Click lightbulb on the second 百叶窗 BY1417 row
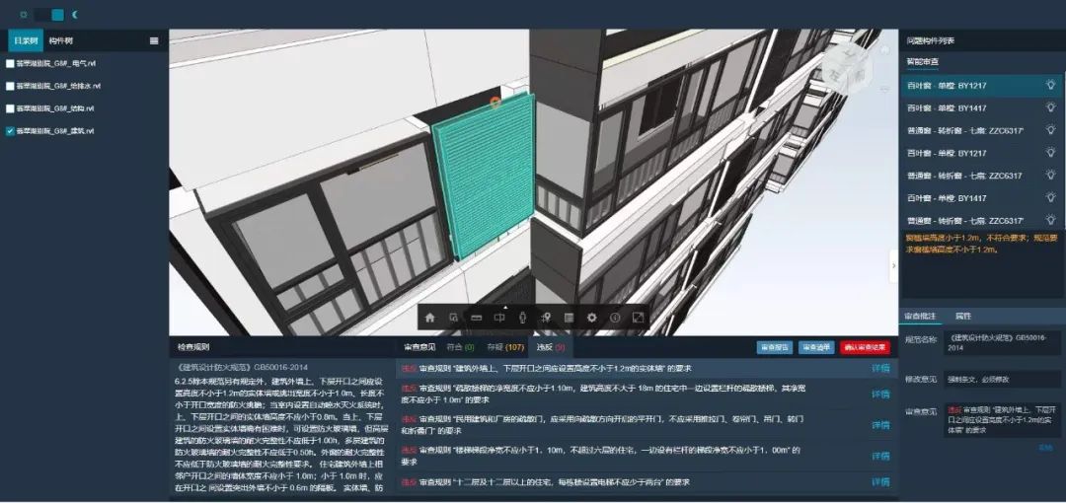This screenshot has height=503, width=1066. 1050,198
